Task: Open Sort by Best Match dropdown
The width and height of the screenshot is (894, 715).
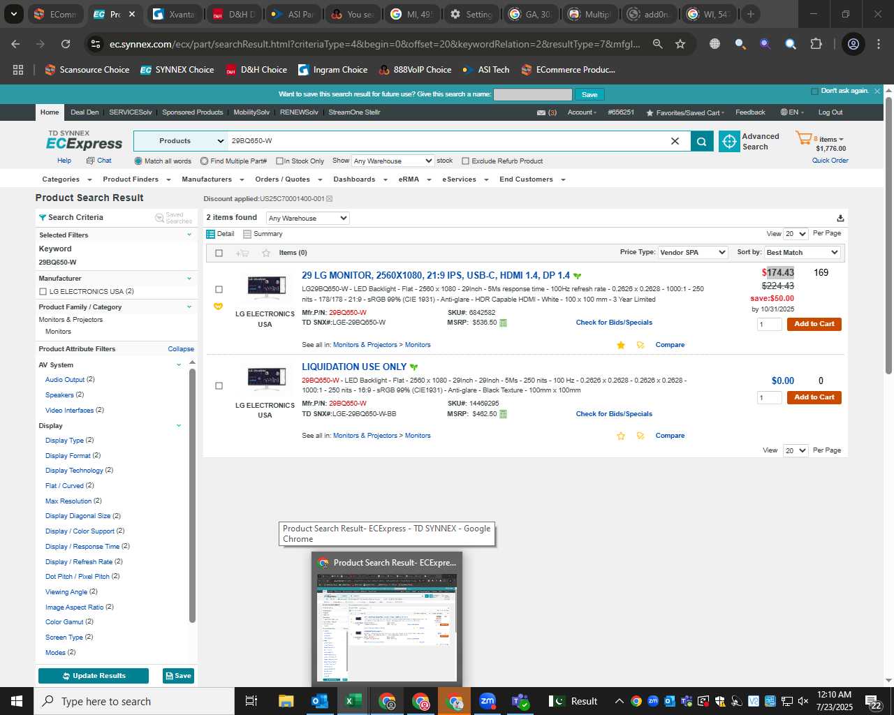Action: (803, 252)
